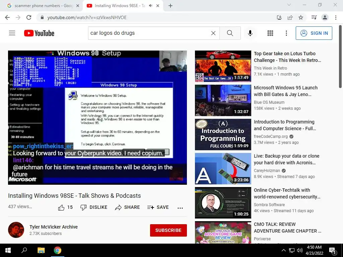Viewport: 343px width, 257px height.
Task: Open taskbar search
Action: point(24,250)
